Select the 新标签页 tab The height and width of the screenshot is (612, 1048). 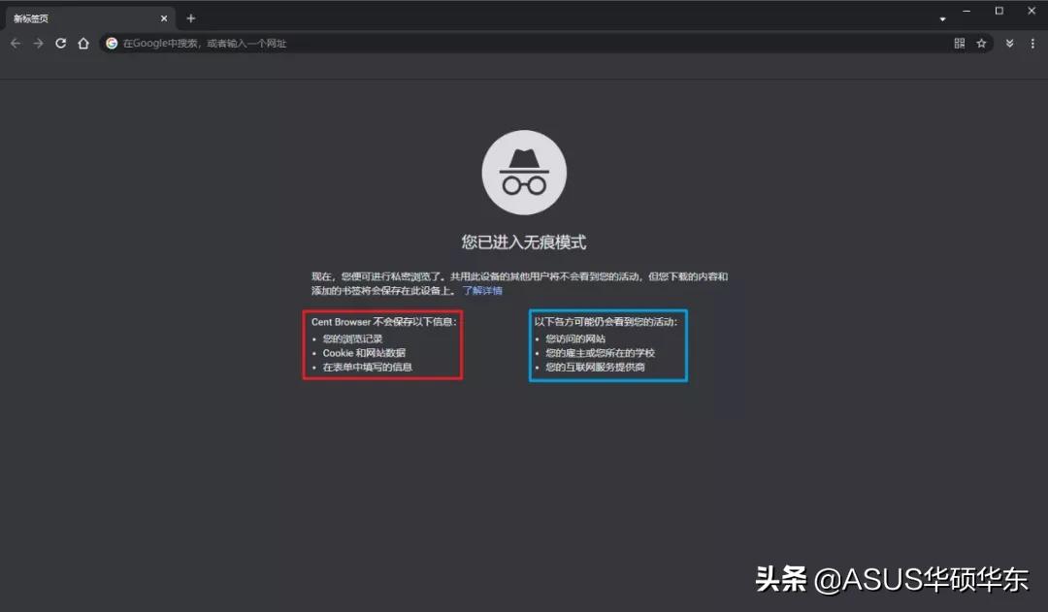(x=90, y=18)
